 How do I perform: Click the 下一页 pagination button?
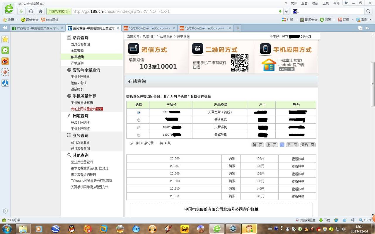click(292, 145)
